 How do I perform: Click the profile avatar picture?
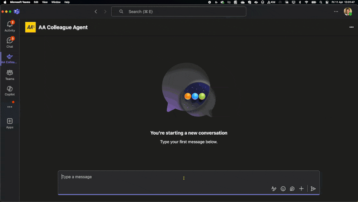click(347, 12)
